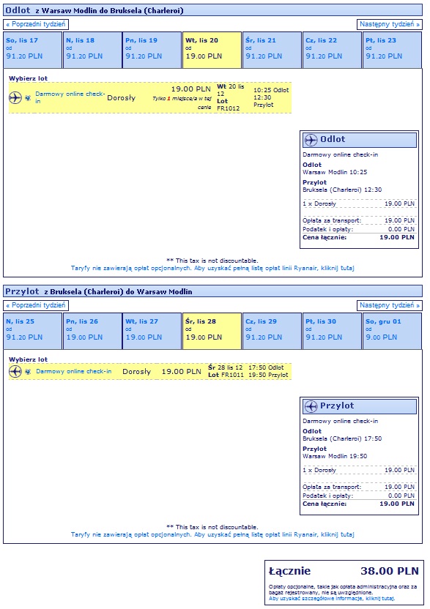Select the Śr, lis 28 return date tab
Viewport: 430px width, 609px height.
pyautogui.click(x=212, y=332)
